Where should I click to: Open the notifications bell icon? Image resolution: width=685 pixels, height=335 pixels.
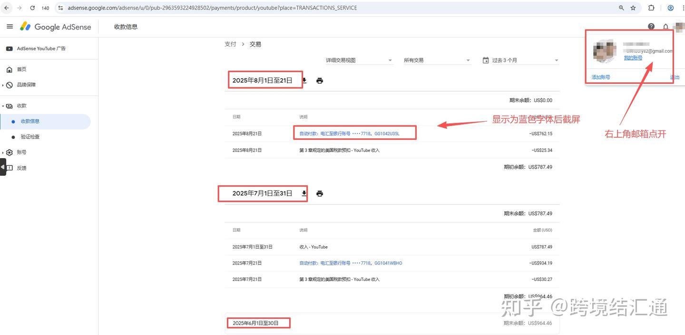(x=665, y=27)
